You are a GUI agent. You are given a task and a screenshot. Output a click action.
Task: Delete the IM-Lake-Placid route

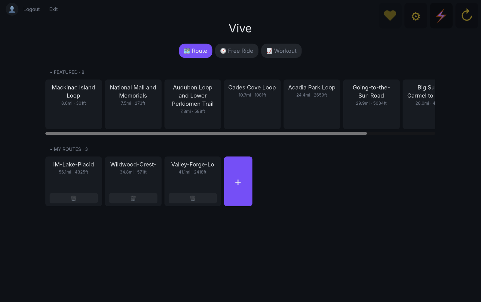(x=74, y=198)
